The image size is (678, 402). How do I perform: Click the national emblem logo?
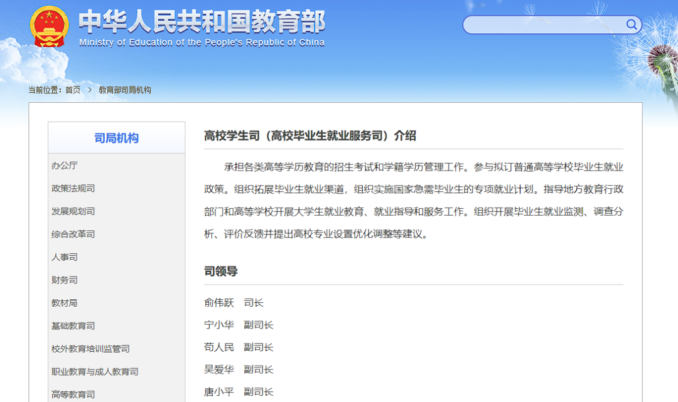[50, 27]
